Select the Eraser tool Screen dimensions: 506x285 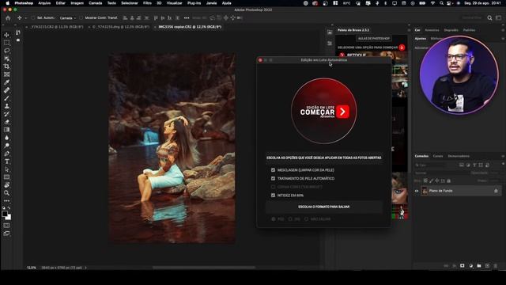(6, 122)
